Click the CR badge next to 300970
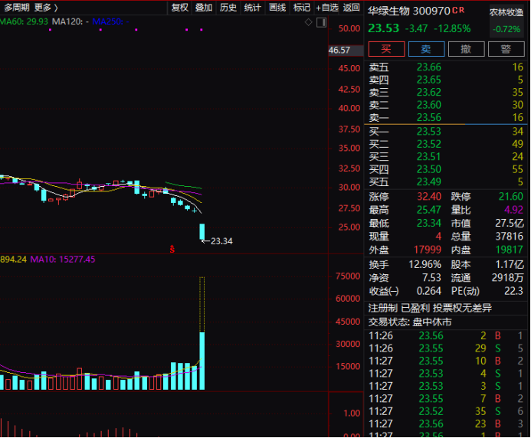 click(x=458, y=11)
